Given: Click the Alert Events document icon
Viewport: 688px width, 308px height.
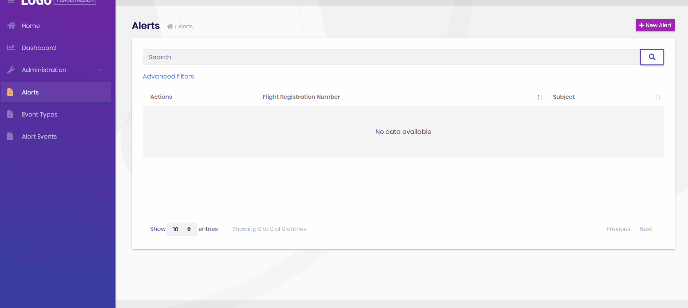Looking at the screenshot, I should 10,136.
